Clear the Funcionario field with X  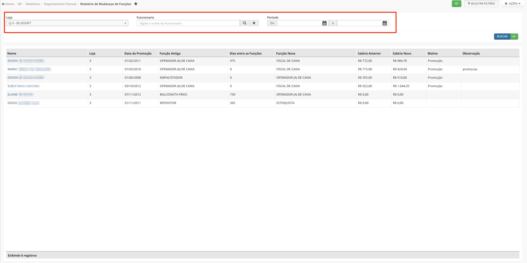(254, 23)
